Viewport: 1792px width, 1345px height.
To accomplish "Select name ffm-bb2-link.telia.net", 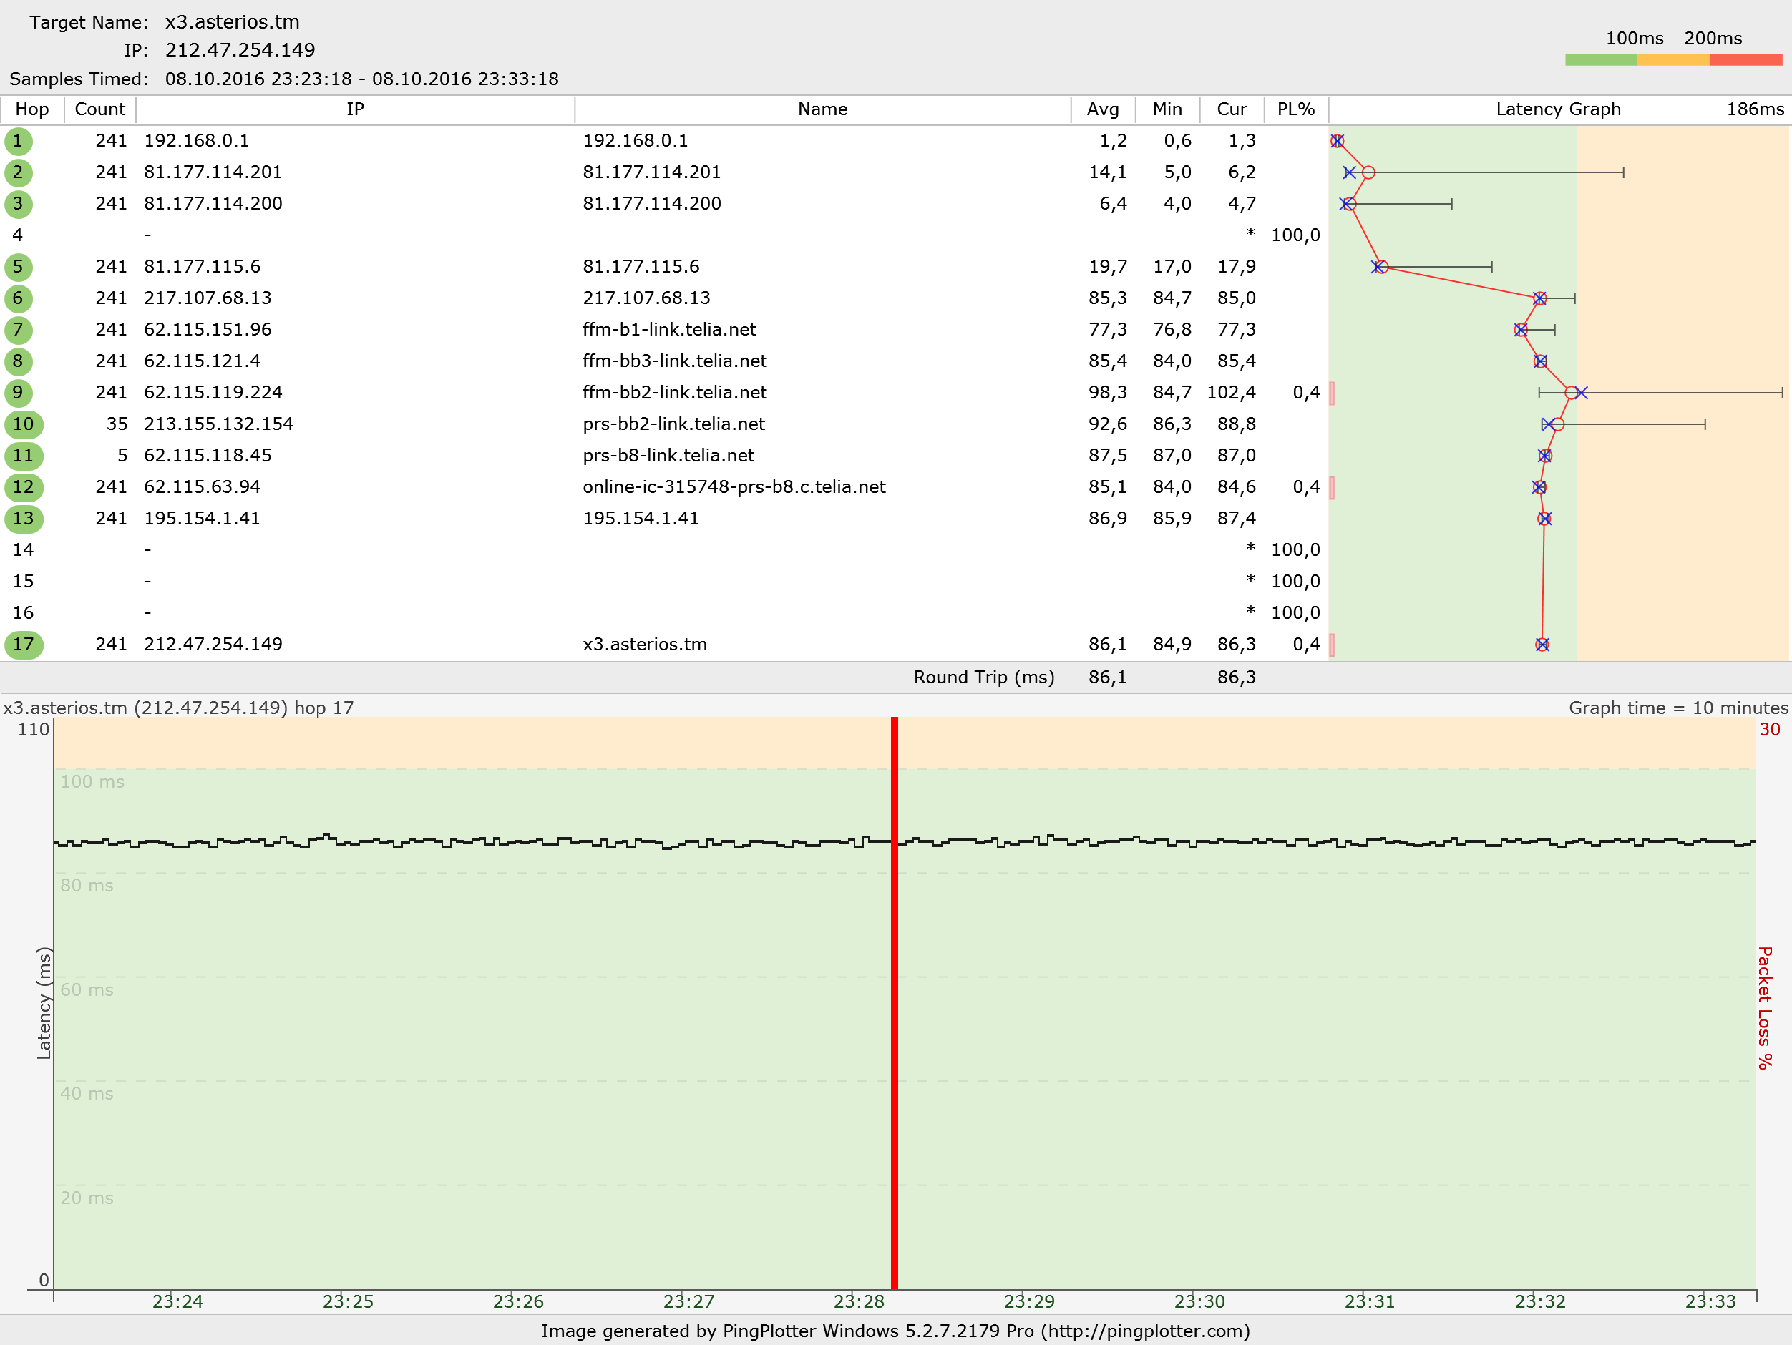I will pos(675,393).
